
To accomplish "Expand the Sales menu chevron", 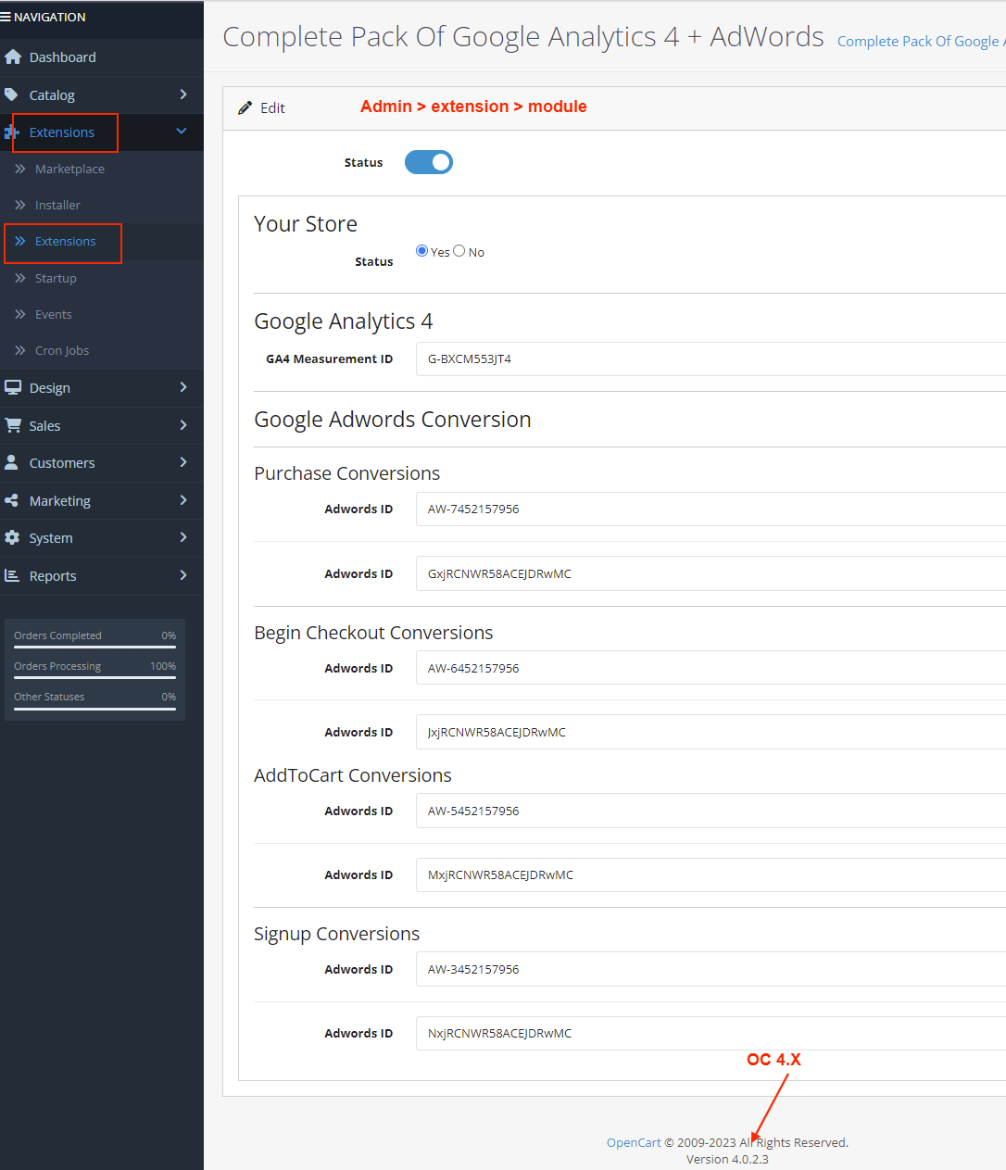I will click(x=183, y=425).
